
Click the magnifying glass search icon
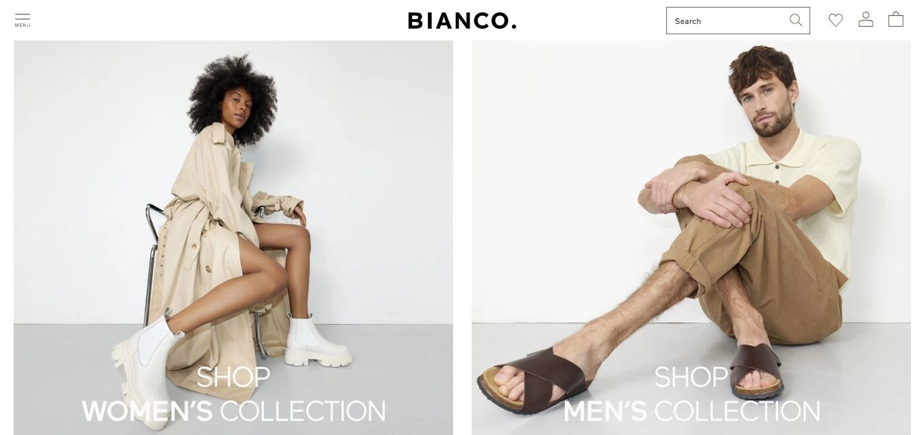(796, 21)
